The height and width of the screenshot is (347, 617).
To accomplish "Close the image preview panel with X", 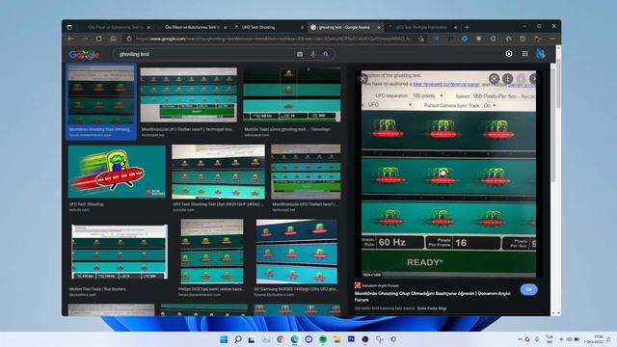I will 363,79.
